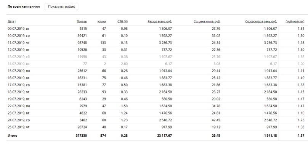The height and width of the screenshot is (150, 308).
Task: Sort by Ср. расход за день header
Action: click(261, 22)
